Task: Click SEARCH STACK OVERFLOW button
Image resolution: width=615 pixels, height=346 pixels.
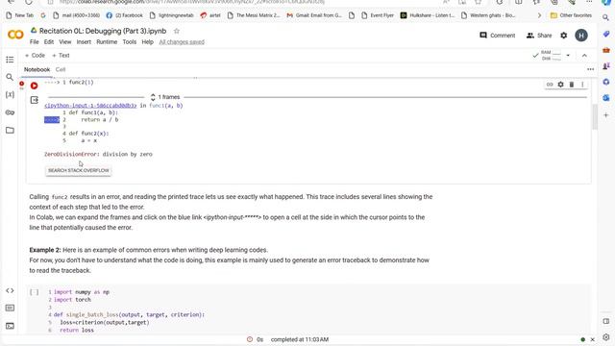Action: [x=79, y=170]
